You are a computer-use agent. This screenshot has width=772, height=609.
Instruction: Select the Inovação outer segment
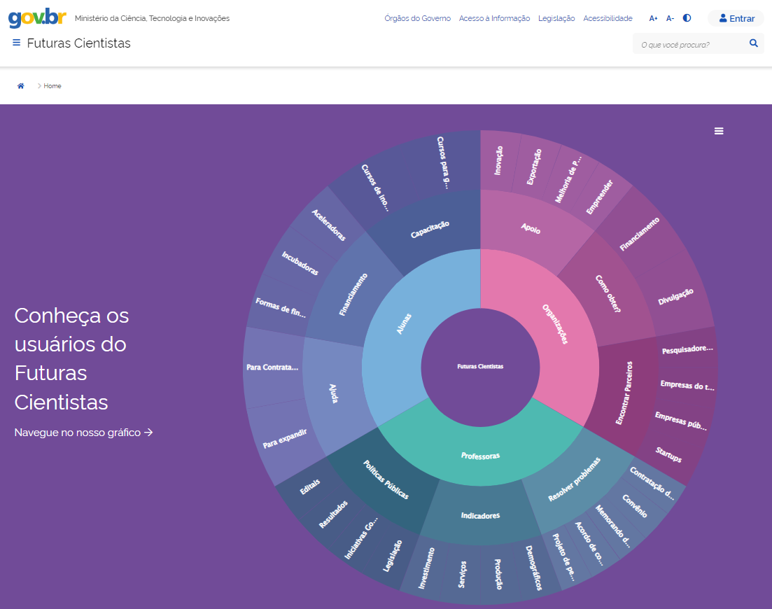pos(498,160)
